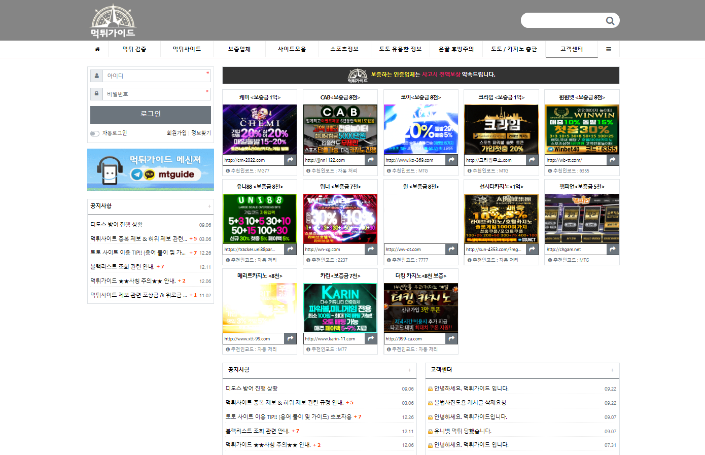Click the mtguide messenger banner
This screenshot has height=455, width=705.
click(151, 169)
